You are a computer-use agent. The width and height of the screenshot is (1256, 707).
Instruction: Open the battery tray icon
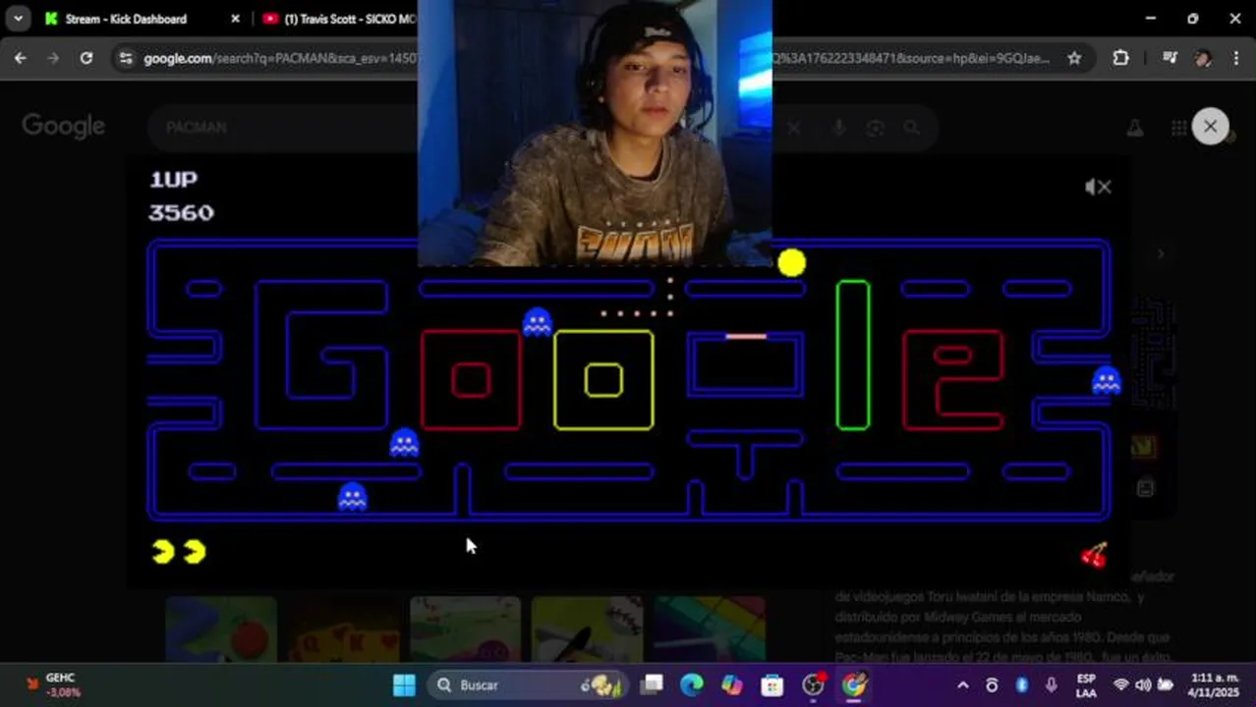1166,684
